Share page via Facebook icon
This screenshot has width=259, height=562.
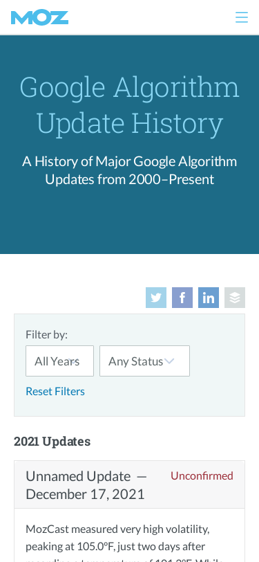pos(182,298)
